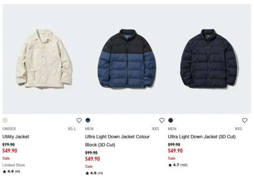Click the Sale tag under the 3D Cut jacket
Viewport: 254px width, 179px height.
click(x=172, y=158)
